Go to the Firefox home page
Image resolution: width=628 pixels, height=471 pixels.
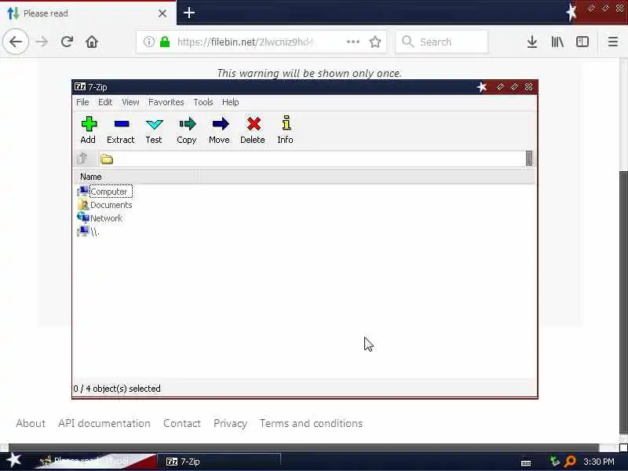[x=92, y=42]
